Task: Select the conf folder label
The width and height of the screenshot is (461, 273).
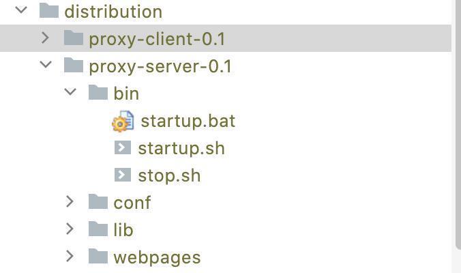Action: (132, 203)
